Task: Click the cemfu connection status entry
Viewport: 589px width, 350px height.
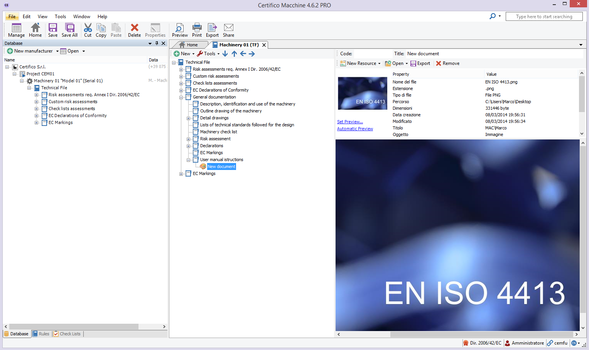Action: pyautogui.click(x=557, y=343)
